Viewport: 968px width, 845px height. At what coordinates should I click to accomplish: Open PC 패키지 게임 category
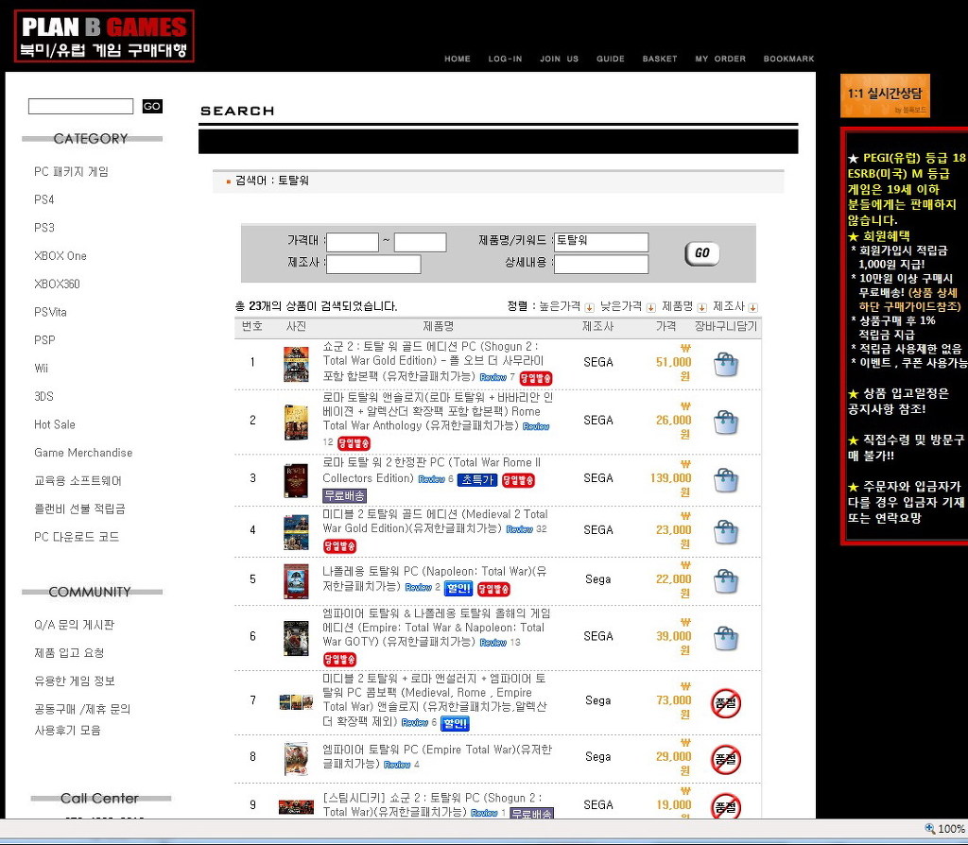click(x=71, y=172)
